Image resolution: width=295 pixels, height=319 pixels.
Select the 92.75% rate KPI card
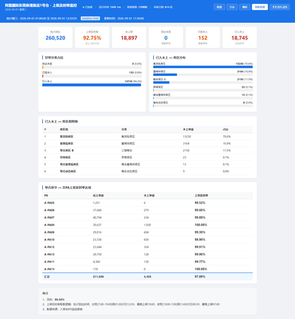(92, 38)
